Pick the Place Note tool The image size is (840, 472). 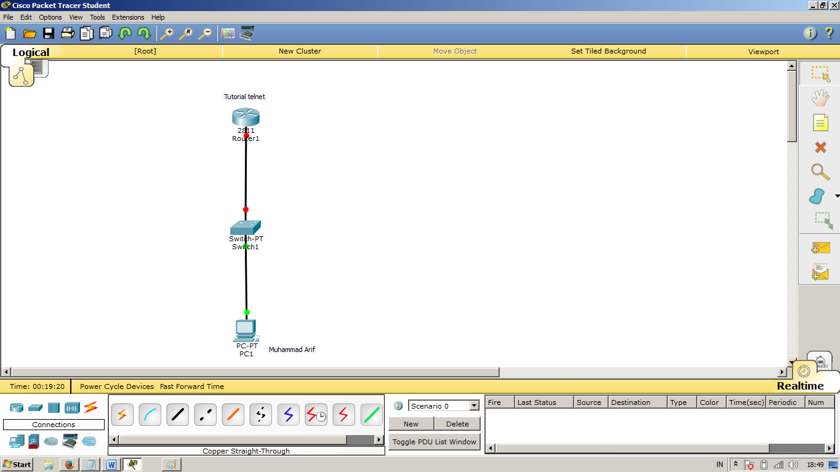[x=819, y=123]
